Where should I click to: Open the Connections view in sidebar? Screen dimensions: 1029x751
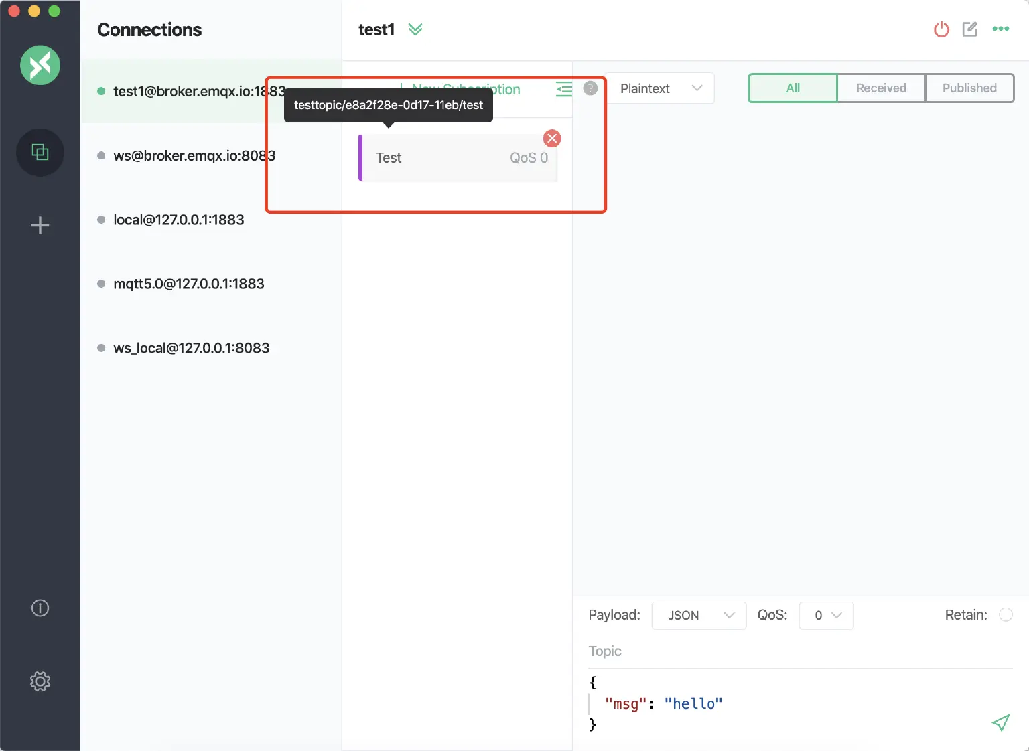[40, 153]
